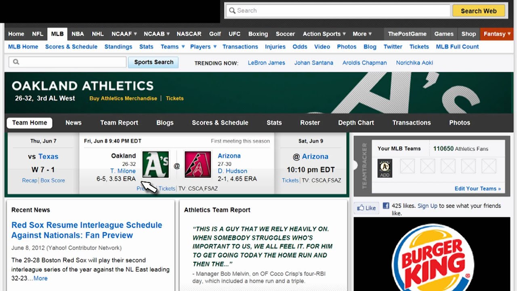
Task: Open MLB Full Count link
Action: pos(457,46)
